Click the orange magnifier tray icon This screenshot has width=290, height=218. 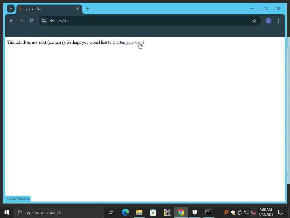[x=226, y=212]
